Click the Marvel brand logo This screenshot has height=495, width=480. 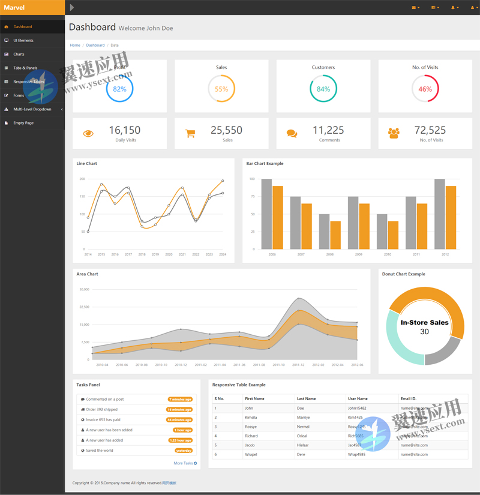14,8
